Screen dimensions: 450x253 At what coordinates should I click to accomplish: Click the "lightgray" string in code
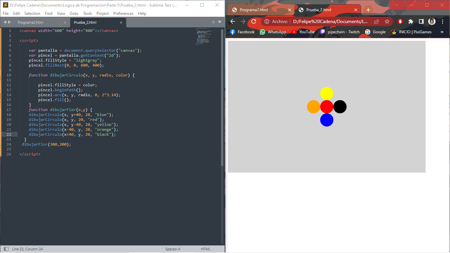click(x=87, y=60)
